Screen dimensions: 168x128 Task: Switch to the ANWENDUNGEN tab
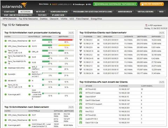click(125, 12)
